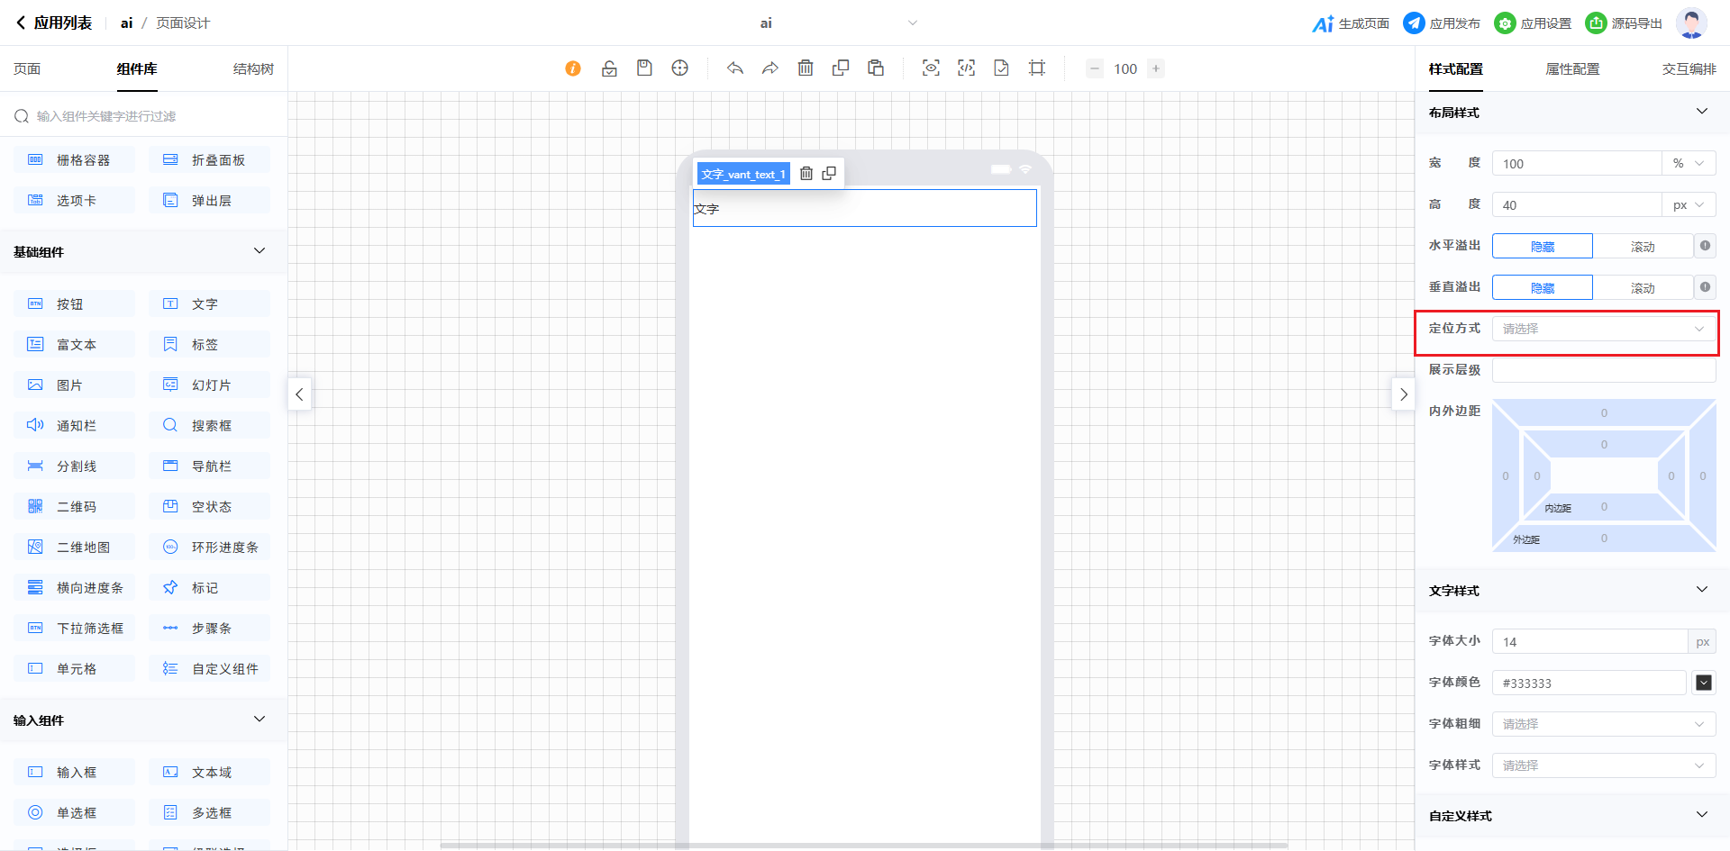Click the paste clipboard icon in toolbar
Image resolution: width=1730 pixels, height=851 pixels.
876,68
